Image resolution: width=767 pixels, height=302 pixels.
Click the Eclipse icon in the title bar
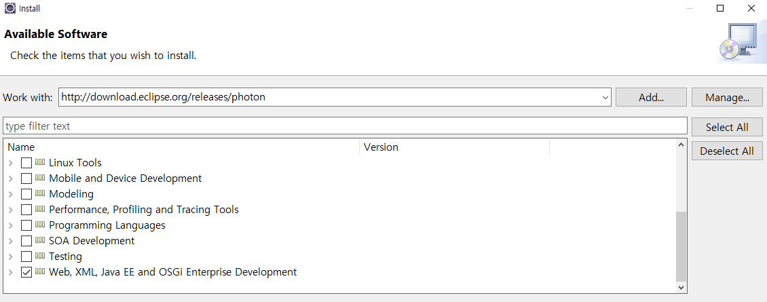pos(10,8)
